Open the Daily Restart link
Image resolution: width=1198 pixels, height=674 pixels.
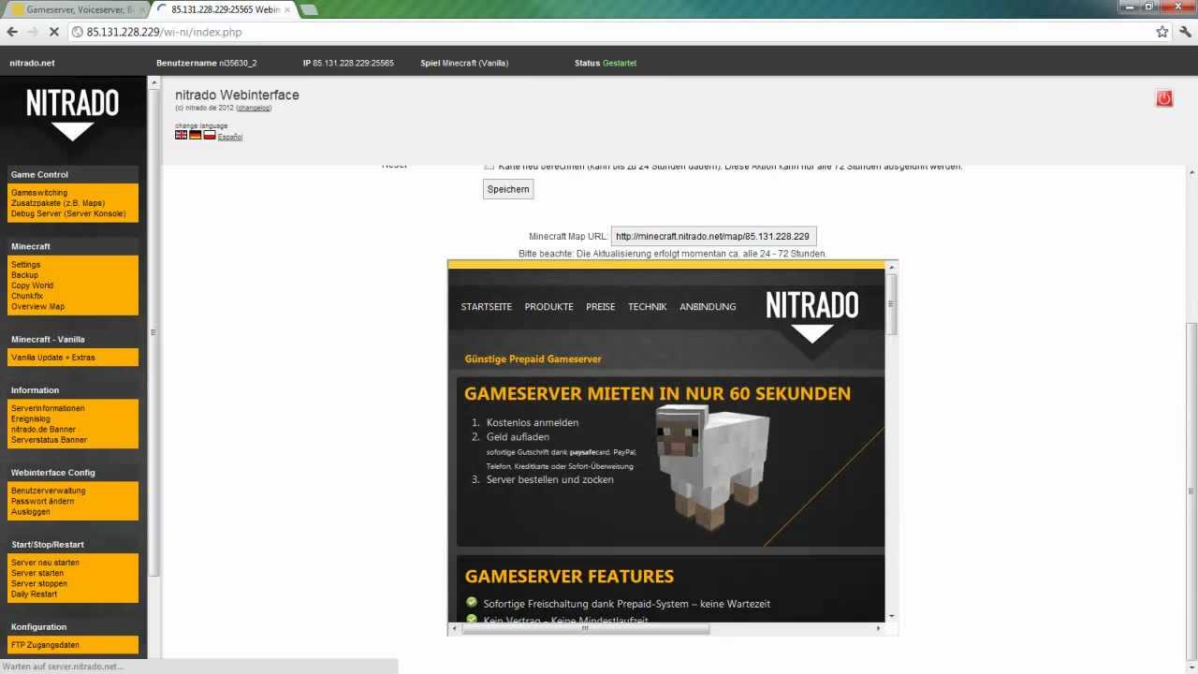pyautogui.click(x=35, y=593)
